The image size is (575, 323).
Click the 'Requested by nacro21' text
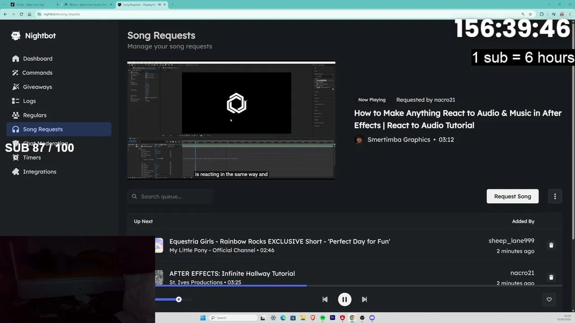tap(425, 100)
